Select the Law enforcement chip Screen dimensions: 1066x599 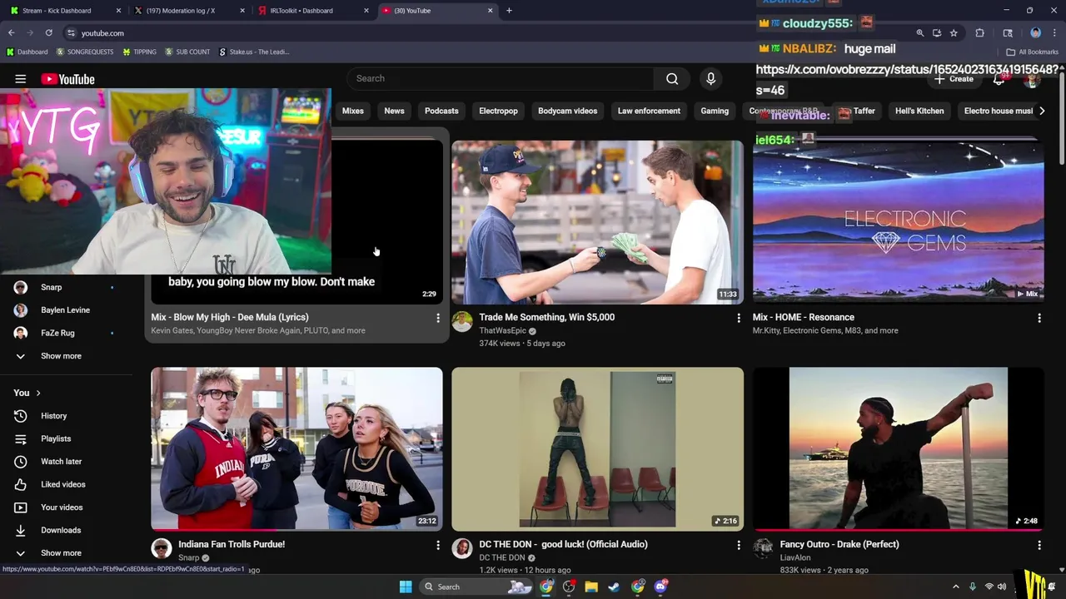(x=649, y=111)
